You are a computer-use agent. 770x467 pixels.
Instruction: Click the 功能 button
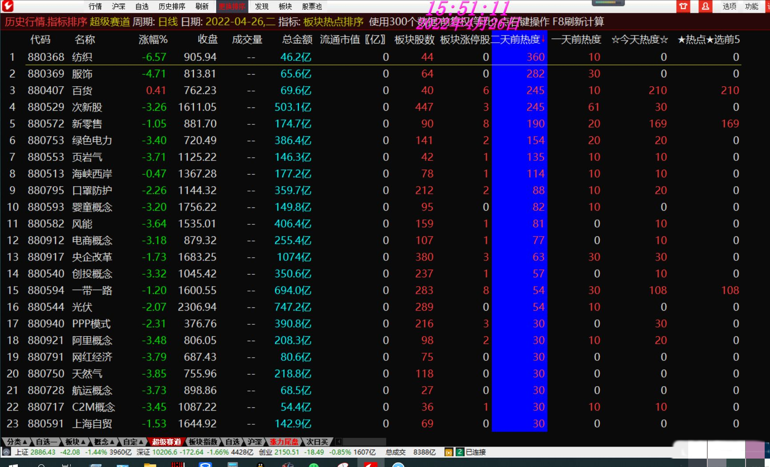[751, 6]
